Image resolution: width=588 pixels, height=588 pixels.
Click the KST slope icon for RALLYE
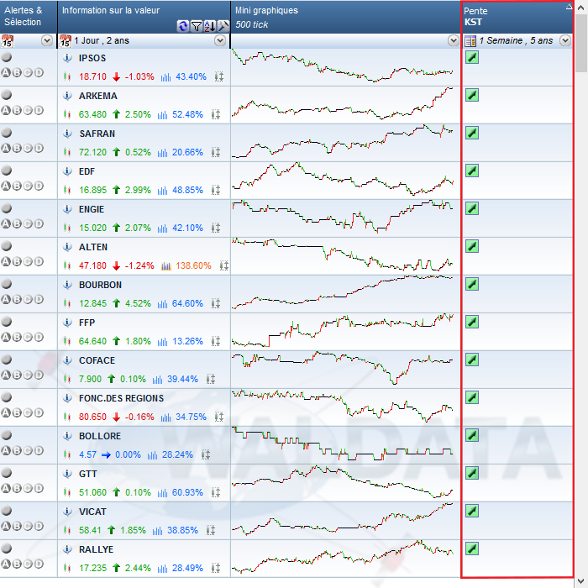pos(472,549)
